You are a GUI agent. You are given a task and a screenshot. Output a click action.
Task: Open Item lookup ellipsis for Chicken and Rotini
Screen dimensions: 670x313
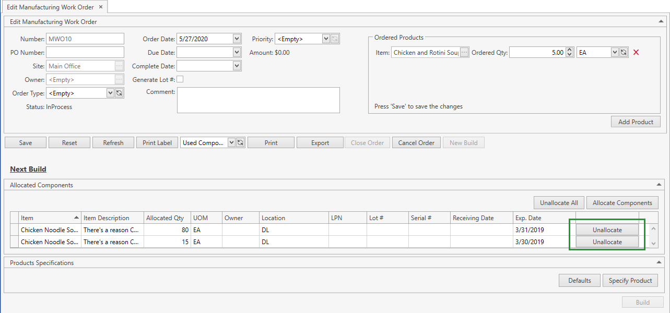464,52
